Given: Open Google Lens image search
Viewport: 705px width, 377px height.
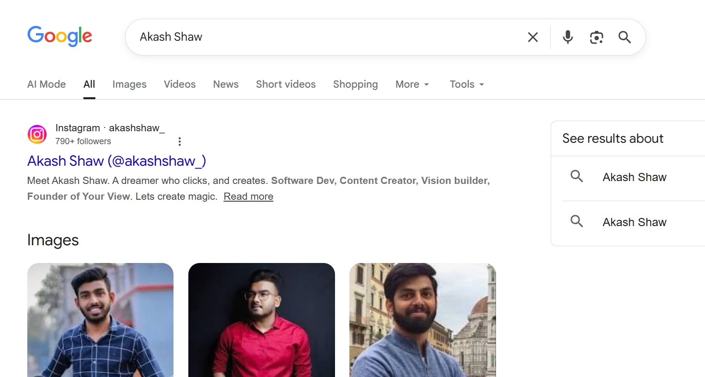Looking at the screenshot, I should click(596, 37).
